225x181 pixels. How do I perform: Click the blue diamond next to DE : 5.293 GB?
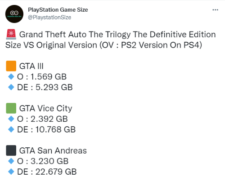click(11, 87)
